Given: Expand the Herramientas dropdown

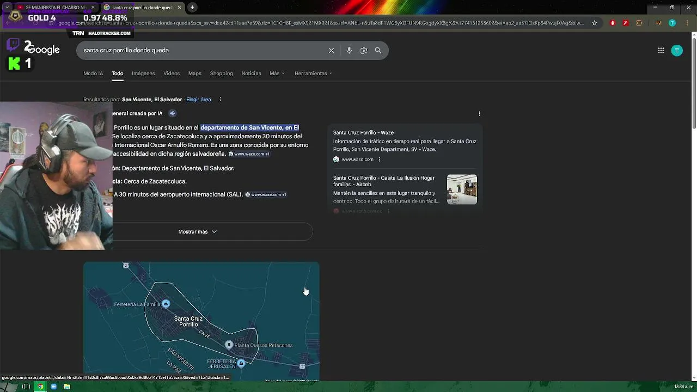Looking at the screenshot, I should [x=313, y=73].
